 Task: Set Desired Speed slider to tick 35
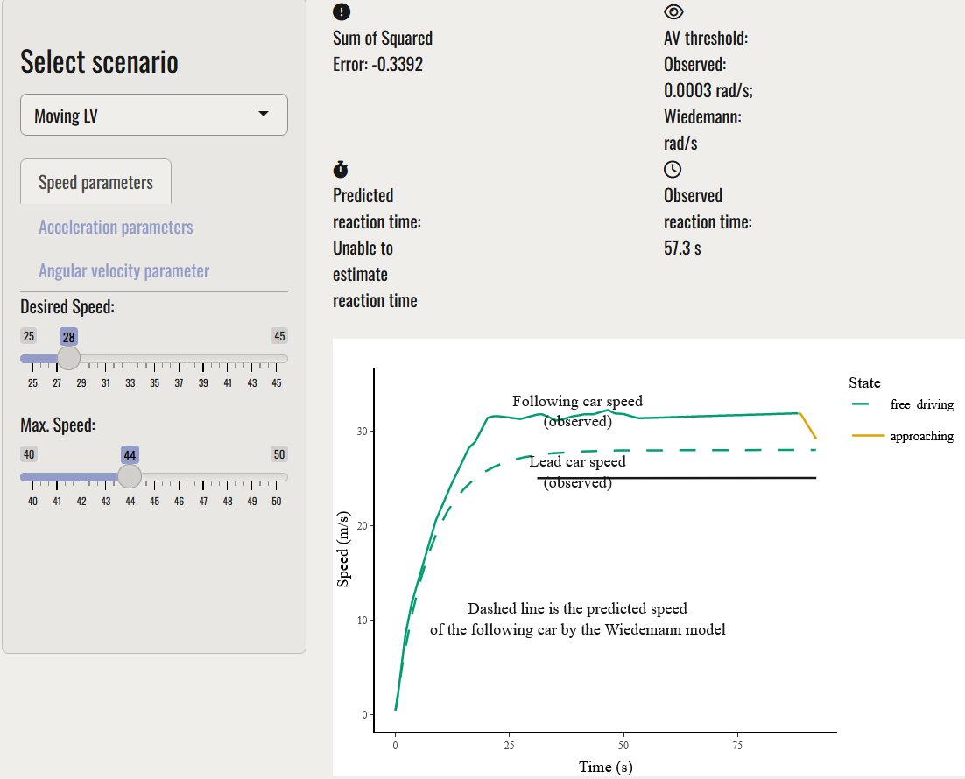(x=154, y=359)
